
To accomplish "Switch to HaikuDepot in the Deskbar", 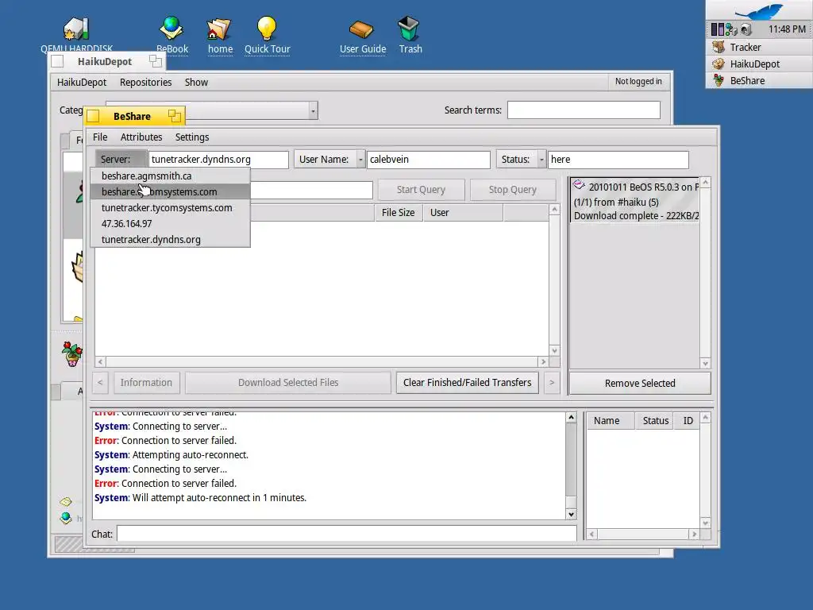I will [759, 64].
